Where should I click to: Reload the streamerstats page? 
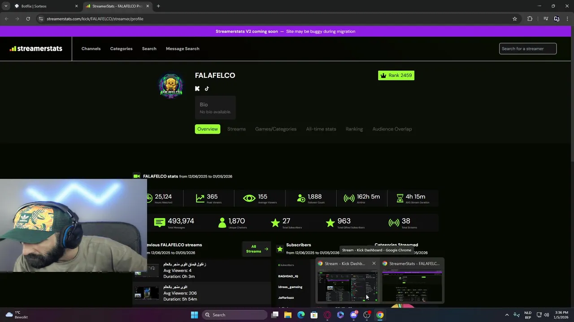[x=28, y=19]
